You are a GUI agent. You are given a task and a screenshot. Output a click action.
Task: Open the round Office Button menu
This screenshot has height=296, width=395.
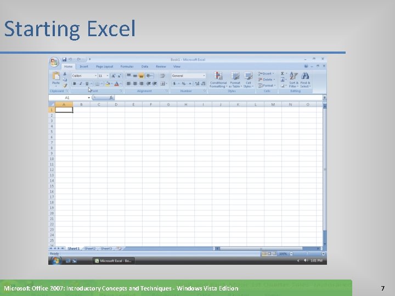(54, 62)
